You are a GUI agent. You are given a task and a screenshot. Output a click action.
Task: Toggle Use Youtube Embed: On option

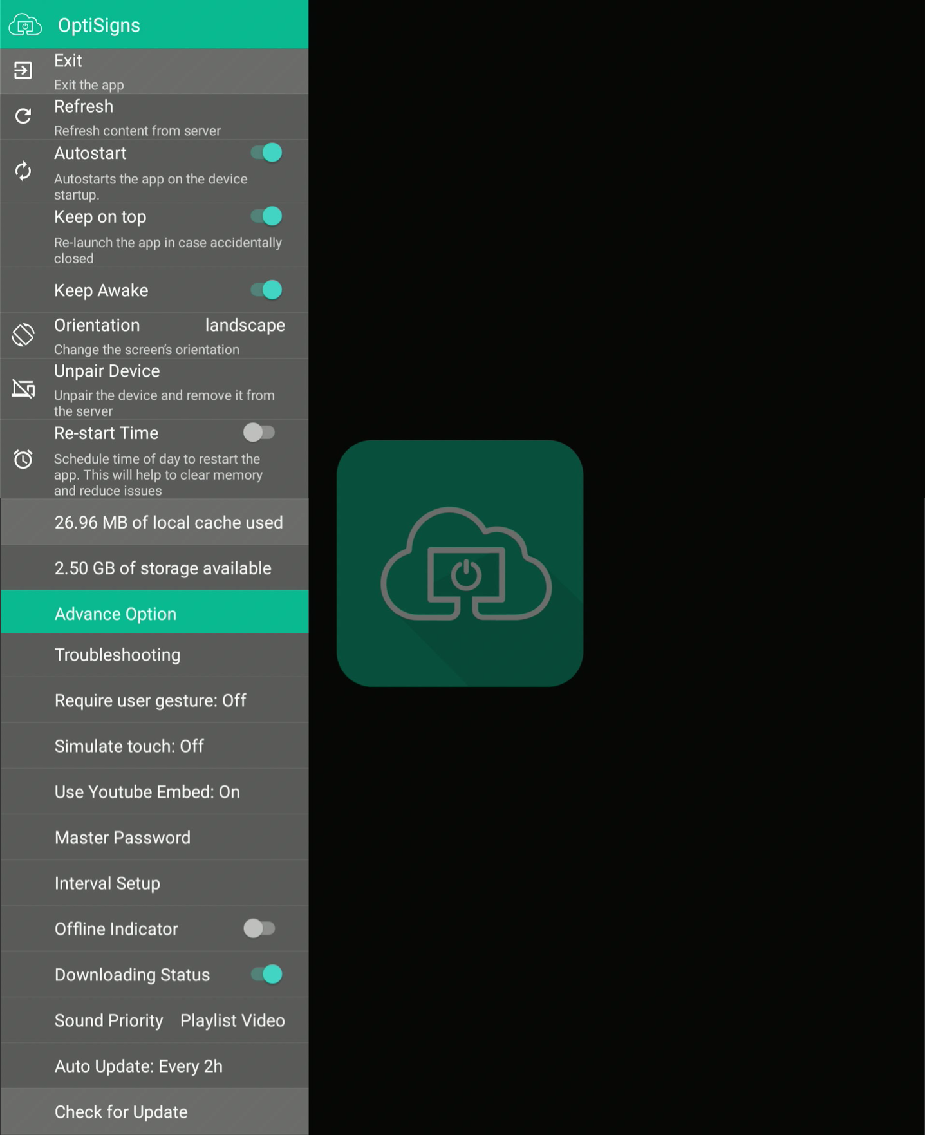click(154, 792)
